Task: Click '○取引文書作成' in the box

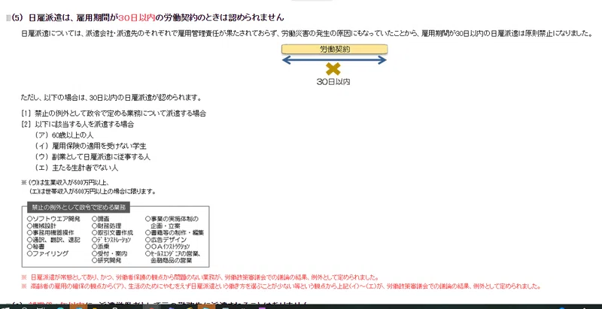Action: pos(112,233)
